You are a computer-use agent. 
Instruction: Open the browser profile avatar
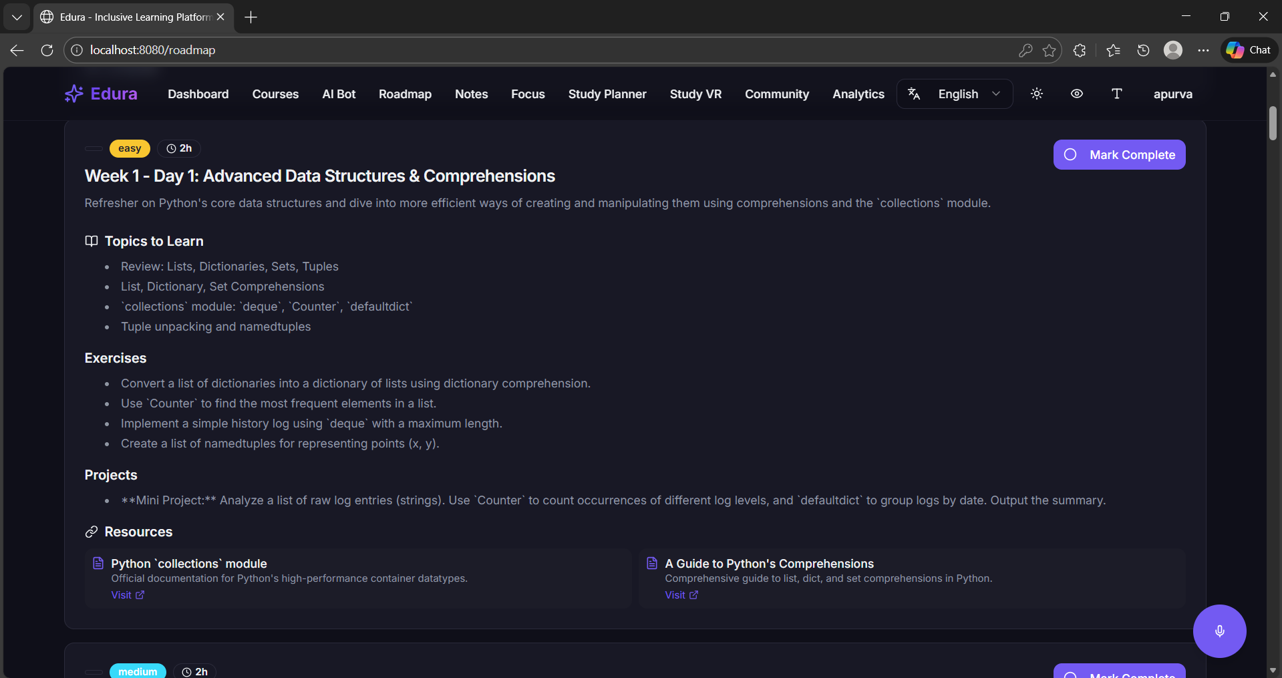[x=1173, y=50]
